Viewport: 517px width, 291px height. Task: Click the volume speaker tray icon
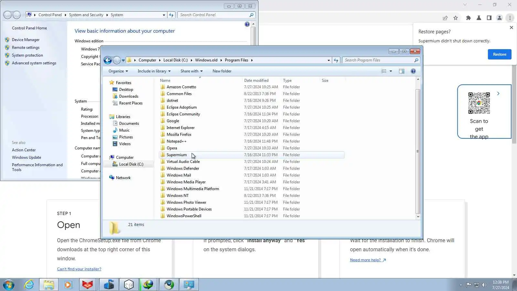(x=484, y=285)
